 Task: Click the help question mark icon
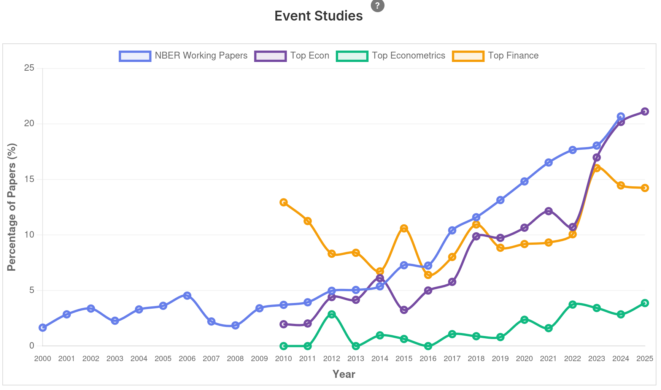pyautogui.click(x=377, y=6)
